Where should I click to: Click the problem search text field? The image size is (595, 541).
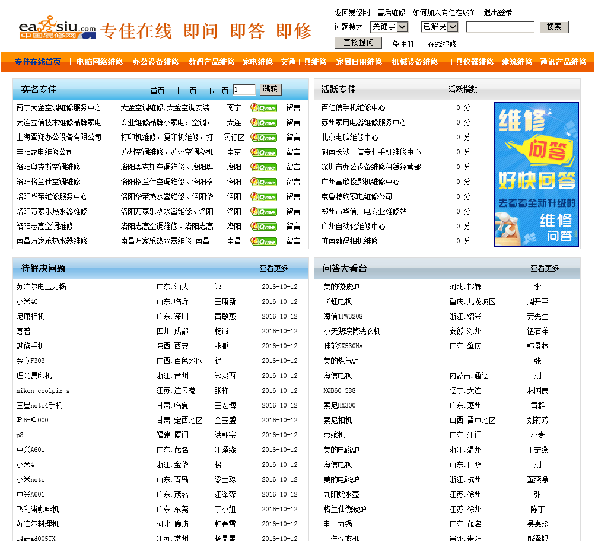point(499,27)
